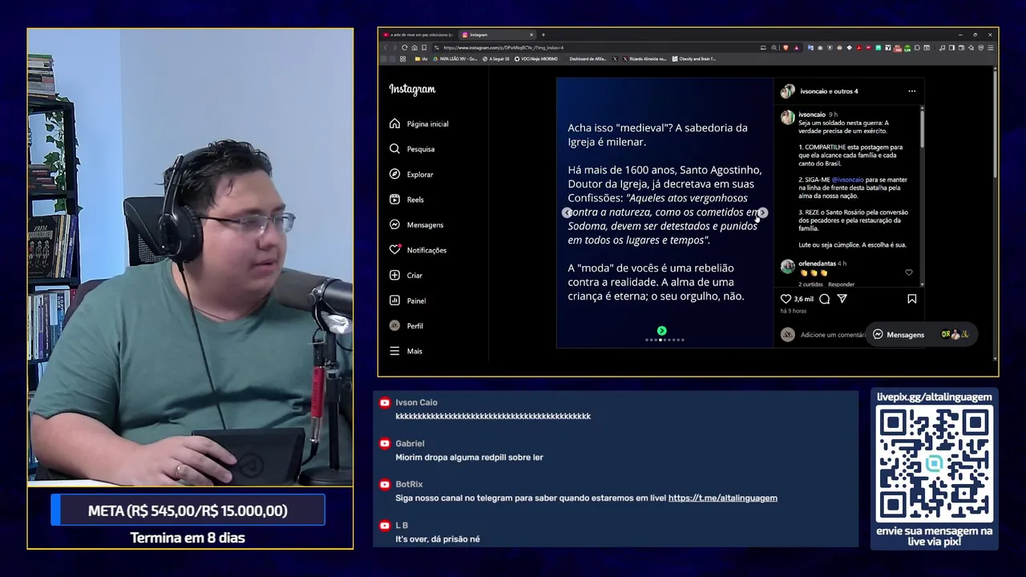Click the orlenedantas username
The image size is (1026, 577).
click(x=817, y=264)
